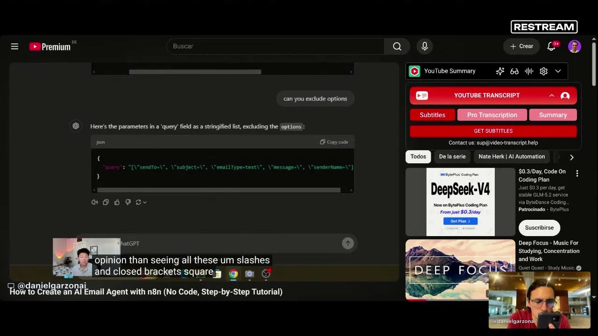The width and height of the screenshot is (598, 336).
Task: Click the query string line in the code block
Action: [x=228, y=167]
